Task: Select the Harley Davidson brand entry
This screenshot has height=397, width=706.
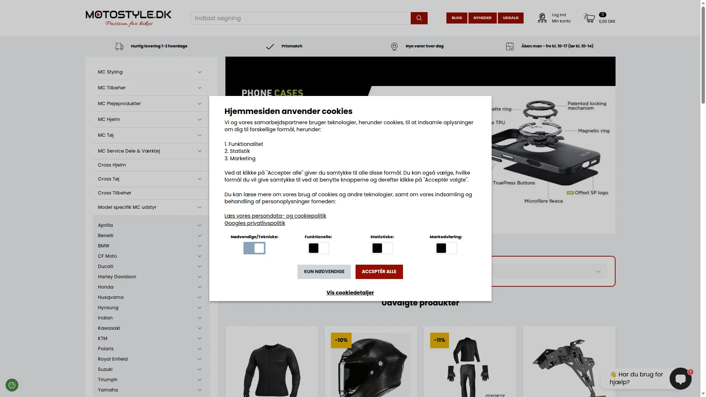Action: 117,277
